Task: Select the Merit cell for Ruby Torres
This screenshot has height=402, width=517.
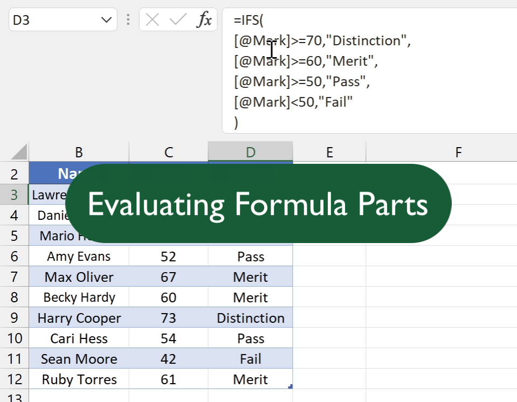Action: (x=250, y=379)
